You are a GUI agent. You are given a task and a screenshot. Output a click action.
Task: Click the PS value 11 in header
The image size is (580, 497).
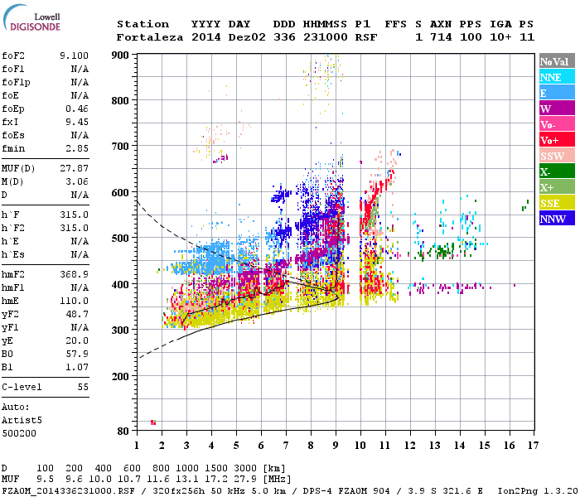[x=527, y=37]
